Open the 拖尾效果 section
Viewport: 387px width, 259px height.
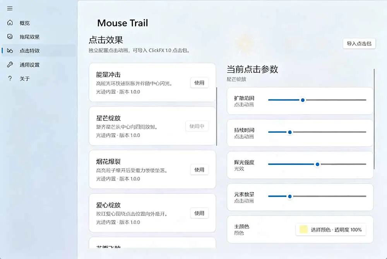tap(39, 37)
